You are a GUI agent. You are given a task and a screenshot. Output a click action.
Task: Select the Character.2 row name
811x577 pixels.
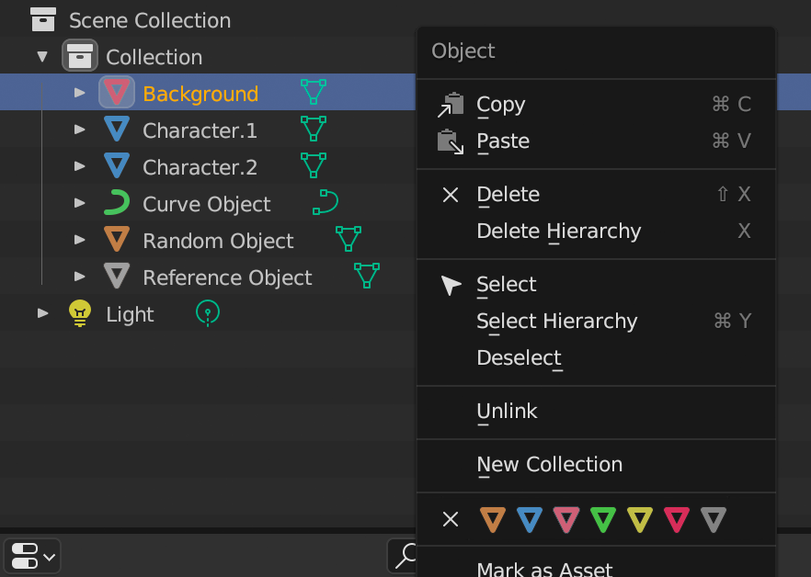click(200, 167)
